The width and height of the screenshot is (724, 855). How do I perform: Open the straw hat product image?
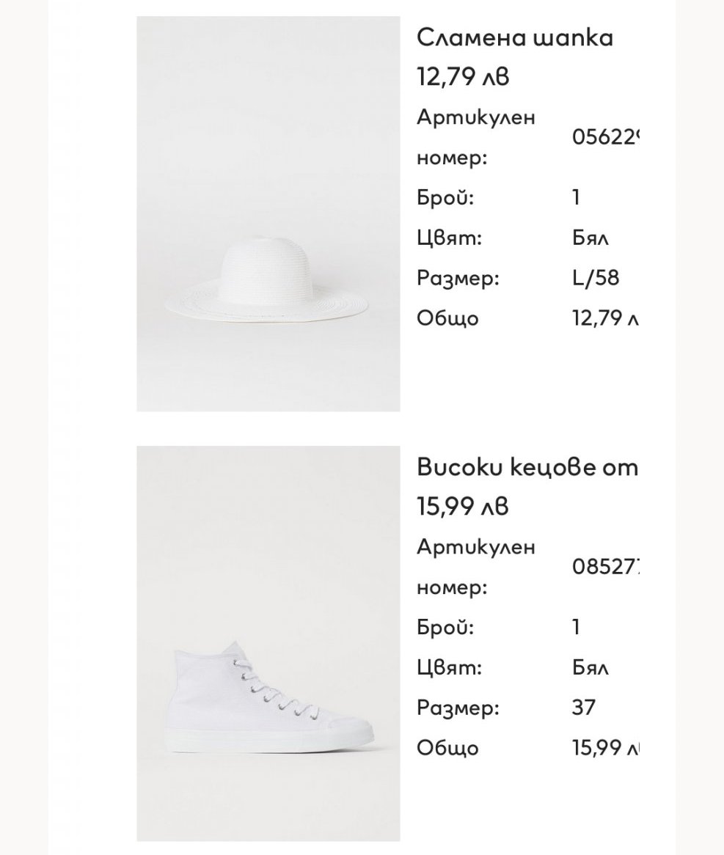pos(268,214)
